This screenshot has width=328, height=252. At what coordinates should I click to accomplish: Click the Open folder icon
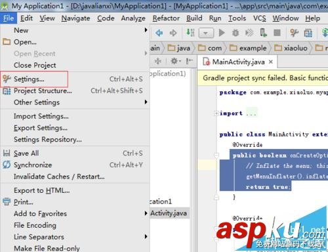coord(7,41)
